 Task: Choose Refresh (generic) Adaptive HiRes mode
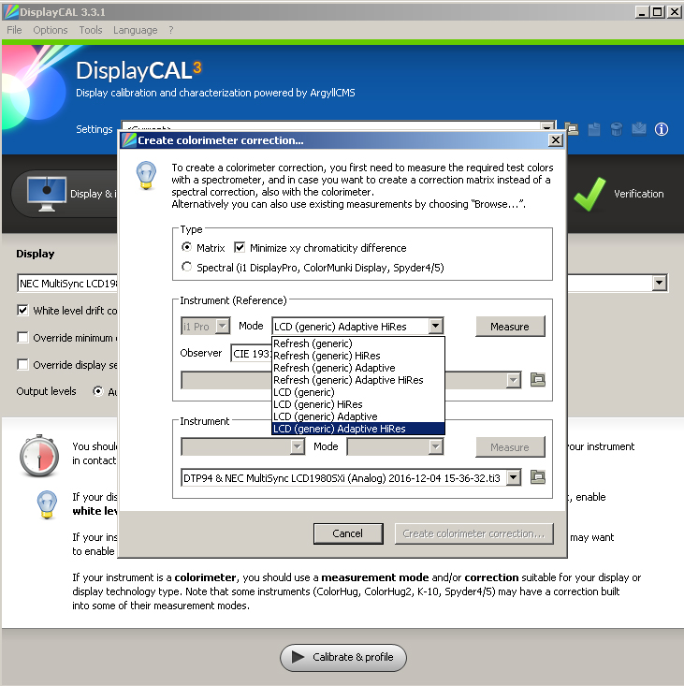(358, 380)
